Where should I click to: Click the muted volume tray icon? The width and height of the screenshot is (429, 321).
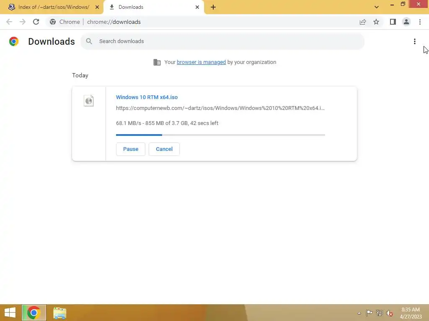coord(389,313)
